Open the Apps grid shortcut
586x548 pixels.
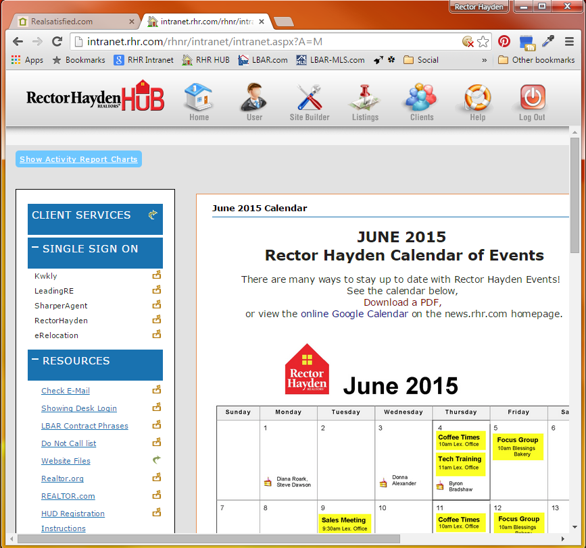click(x=27, y=60)
